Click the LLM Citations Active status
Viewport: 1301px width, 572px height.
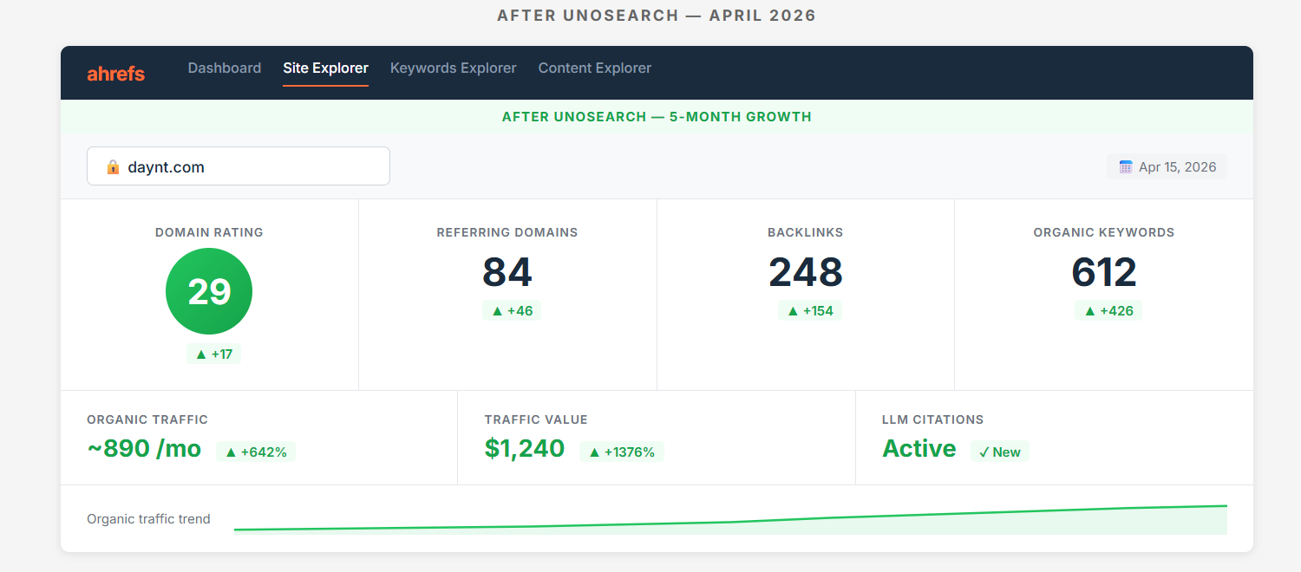[x=919, y=449]
